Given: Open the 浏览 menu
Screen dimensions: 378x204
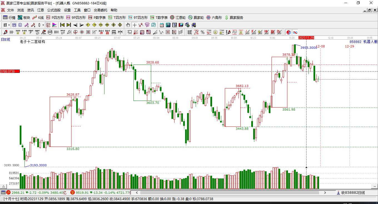Looking at the screenshot, I should 21,10.
